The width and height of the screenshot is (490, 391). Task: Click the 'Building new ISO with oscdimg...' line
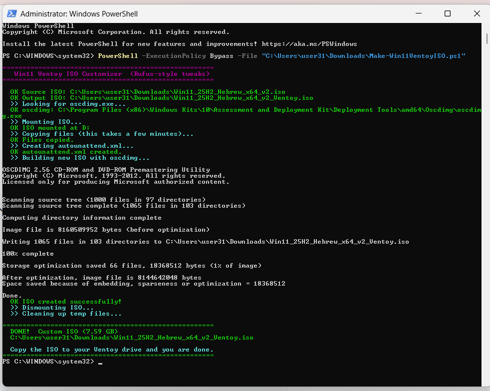point(80,158)
